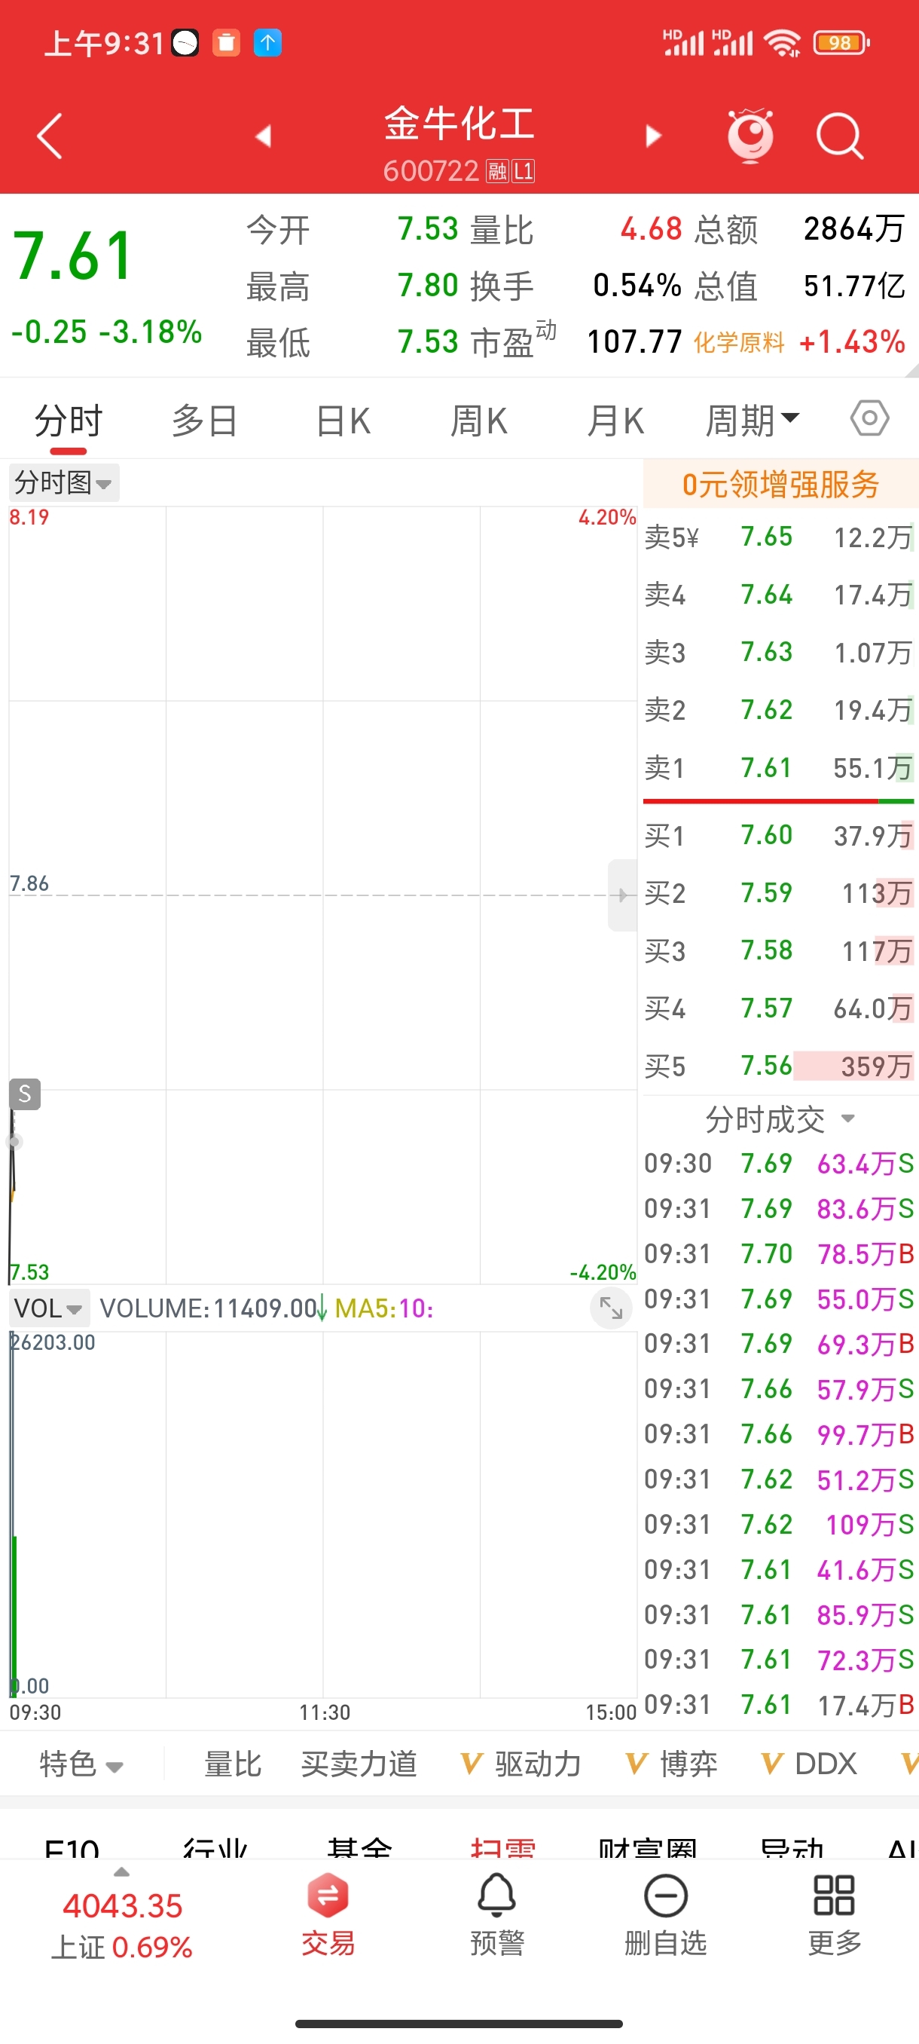Tap the 换手 0.54% value
919x2044 pixels.
coord(637,286)
